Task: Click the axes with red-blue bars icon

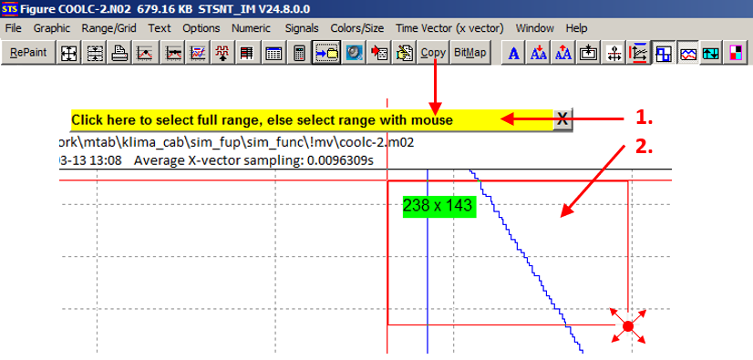Action: 639,53
